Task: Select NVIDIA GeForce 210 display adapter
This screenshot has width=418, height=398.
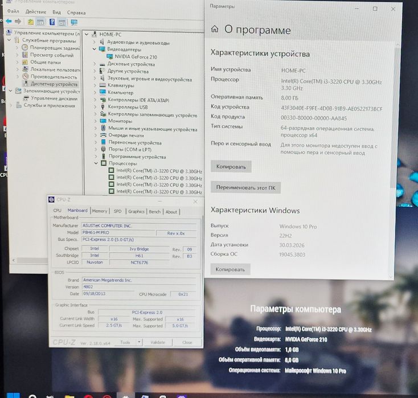Action: coord(136,57)
